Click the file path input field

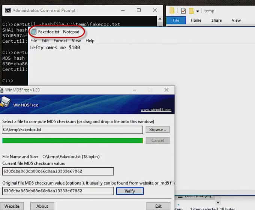tap(72, 130)
